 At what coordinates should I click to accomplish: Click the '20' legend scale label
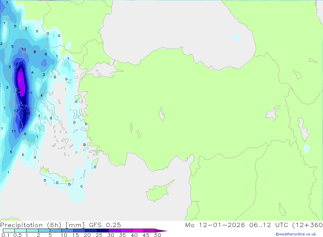click(x=87, y=235)
